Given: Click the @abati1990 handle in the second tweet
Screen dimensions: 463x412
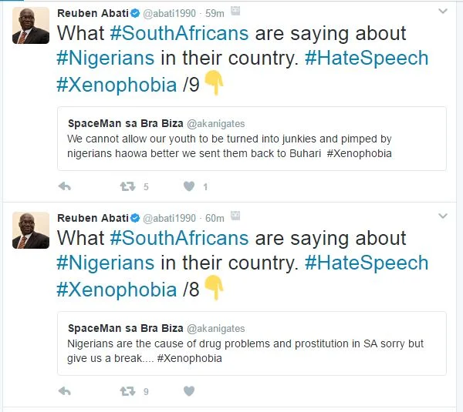Looking at the screenshot, I should click(170, 218).
